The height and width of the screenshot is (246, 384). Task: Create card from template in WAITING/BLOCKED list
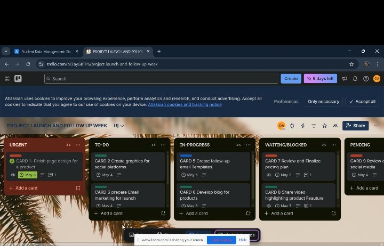333,213
